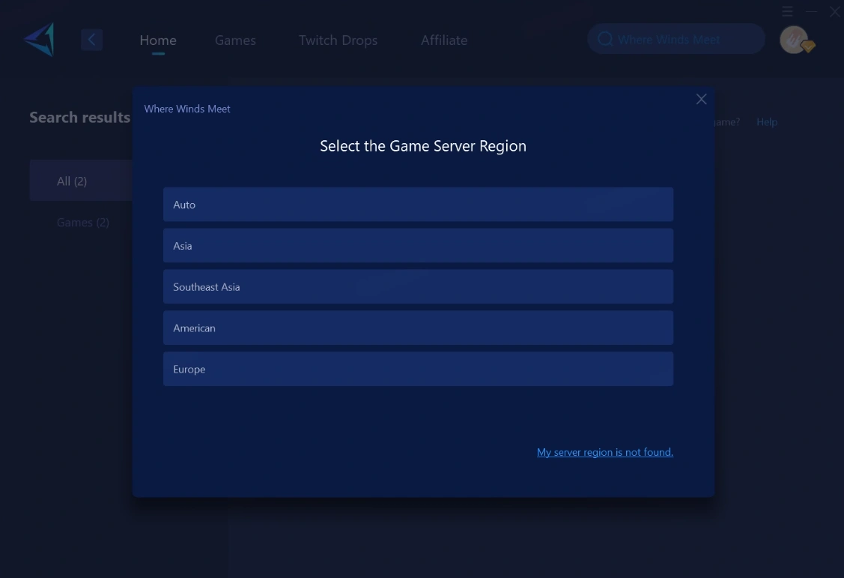Select the Auto server region

point(418,205)
